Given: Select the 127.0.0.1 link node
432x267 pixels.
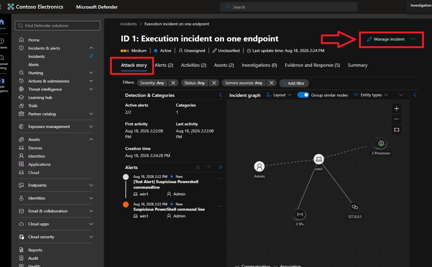Looking at the screenshot, I should 355,207.
